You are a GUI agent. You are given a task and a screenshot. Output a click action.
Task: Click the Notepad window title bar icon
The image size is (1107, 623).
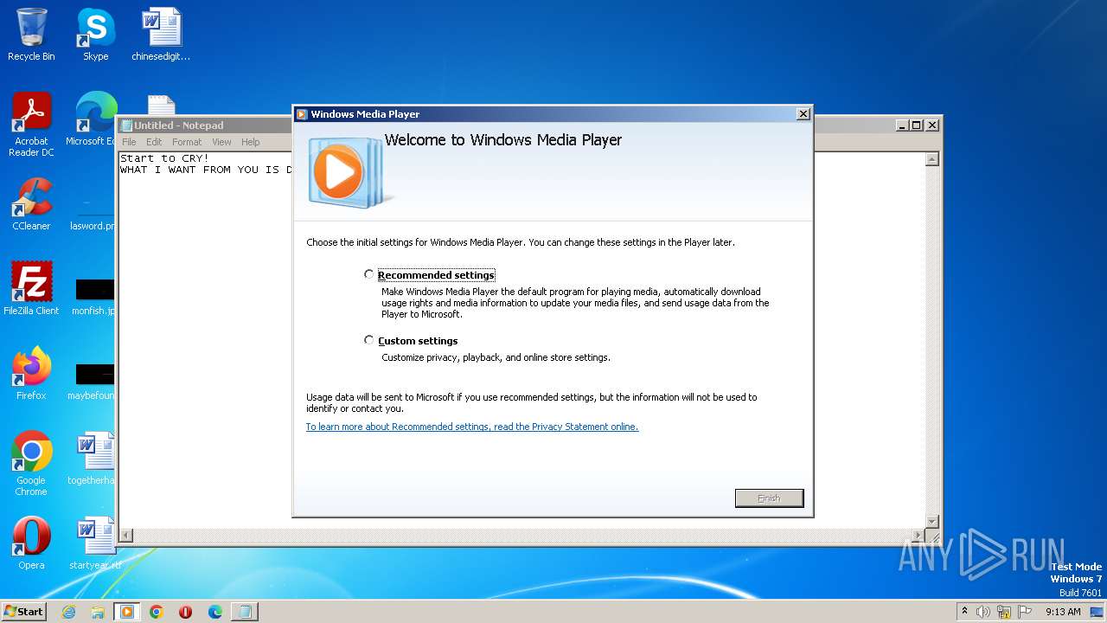(x=126, y=125)
